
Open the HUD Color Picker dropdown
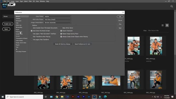click(58, 20)
